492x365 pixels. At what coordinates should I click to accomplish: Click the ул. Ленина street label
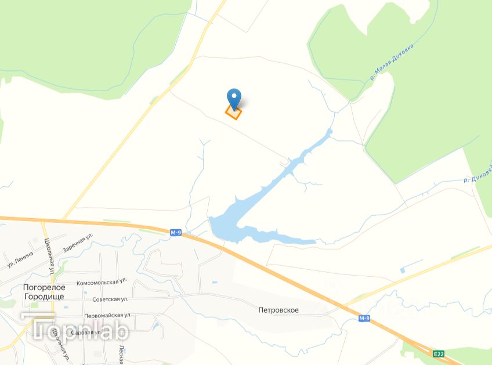click(20, 259)
